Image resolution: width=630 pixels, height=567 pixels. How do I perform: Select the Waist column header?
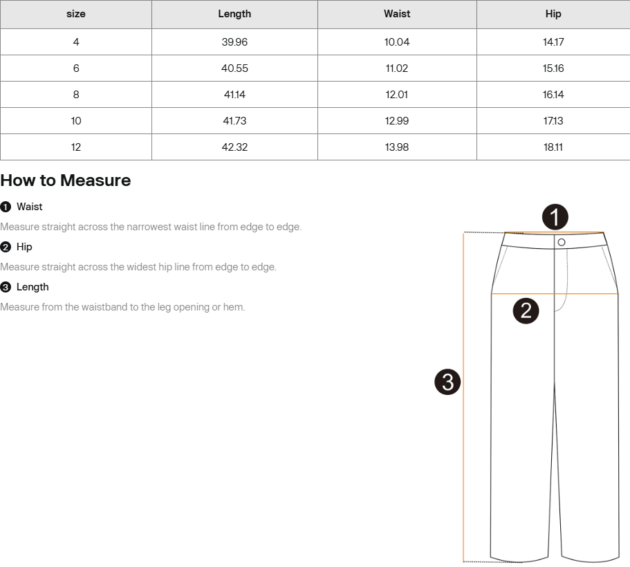[x=397, y=14]
